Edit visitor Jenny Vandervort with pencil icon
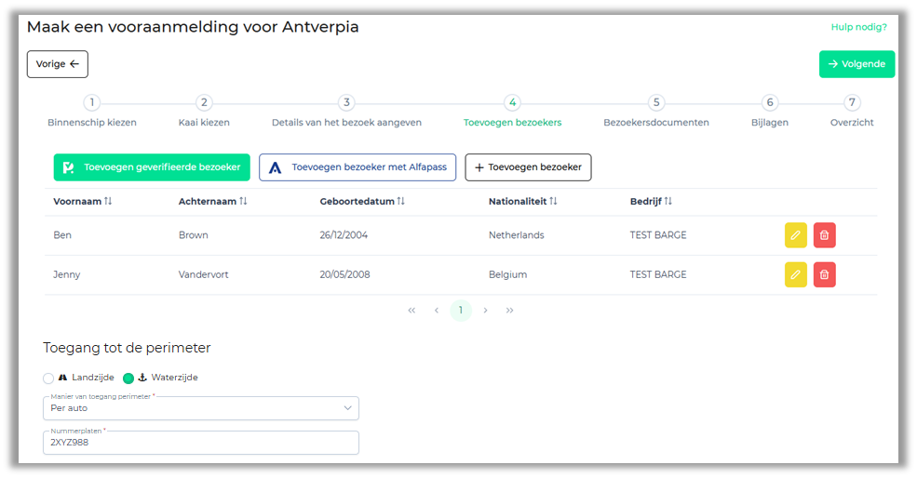Image resolution: width=917 pixels, height=478 pixels. point(795,274)
